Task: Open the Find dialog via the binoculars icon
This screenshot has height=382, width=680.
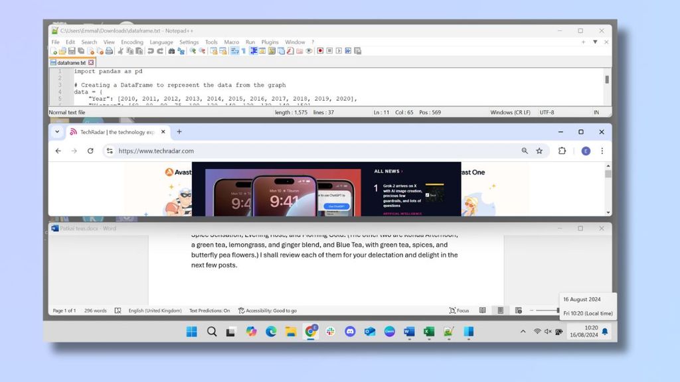Action: tap(171, 50)
